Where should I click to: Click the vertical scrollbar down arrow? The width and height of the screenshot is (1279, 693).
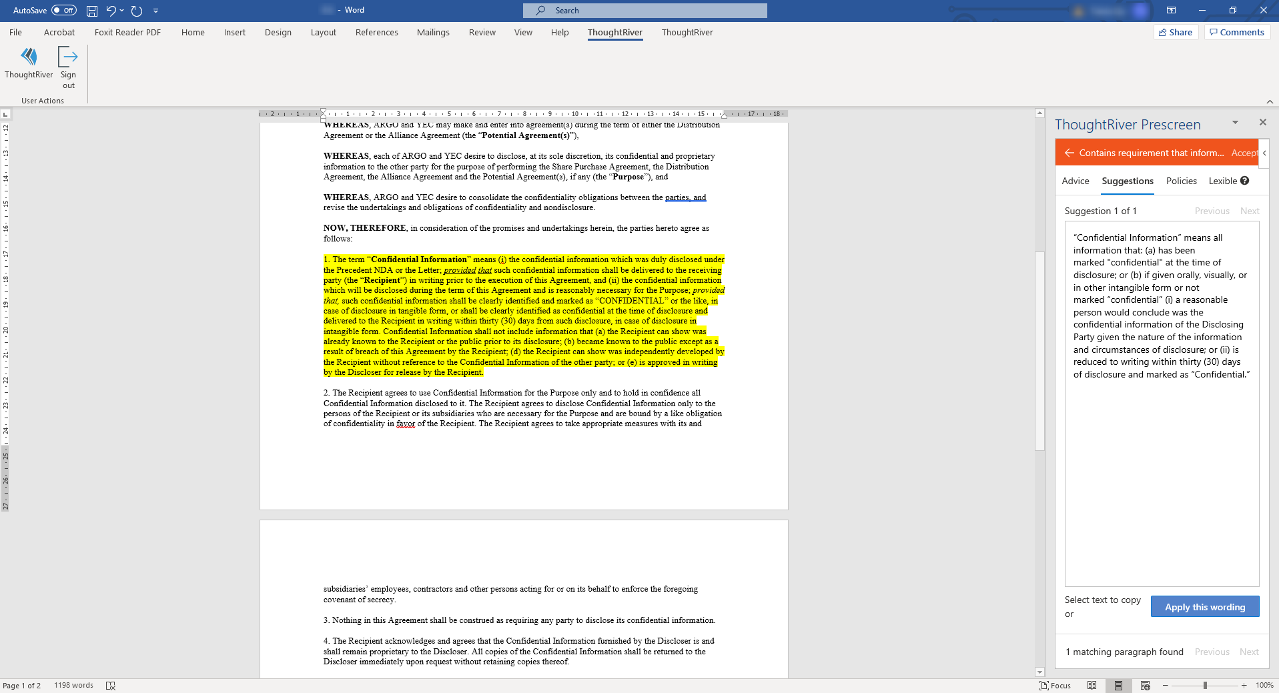1039,672
